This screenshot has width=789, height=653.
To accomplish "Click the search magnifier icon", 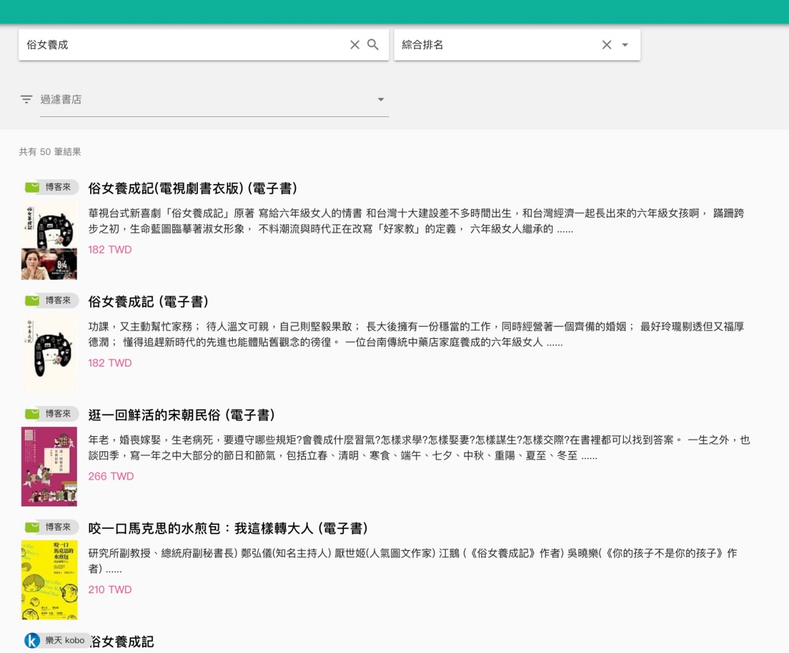I will coord(373,45).
